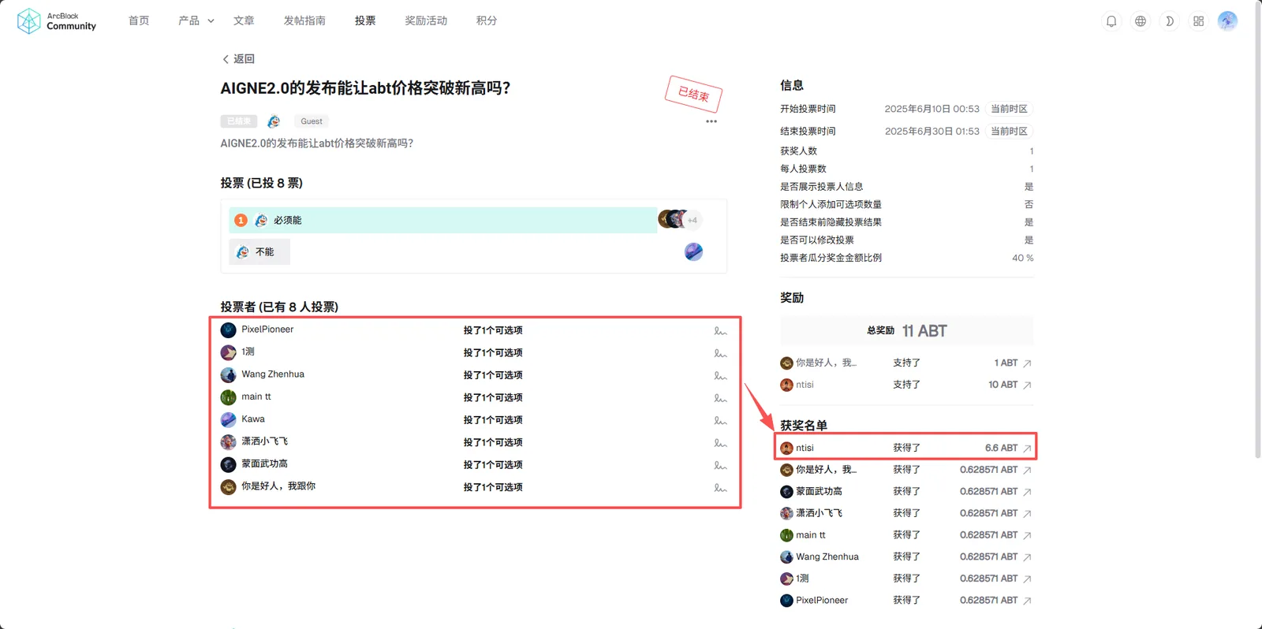
Task: Select the 不能 vote option
Action: [x=259, y=252]
